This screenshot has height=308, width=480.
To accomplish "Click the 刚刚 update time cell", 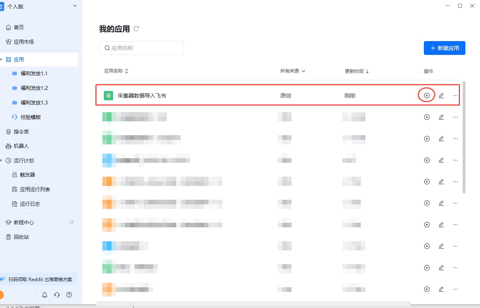I will pyautogui.click(x=350, y=96).
